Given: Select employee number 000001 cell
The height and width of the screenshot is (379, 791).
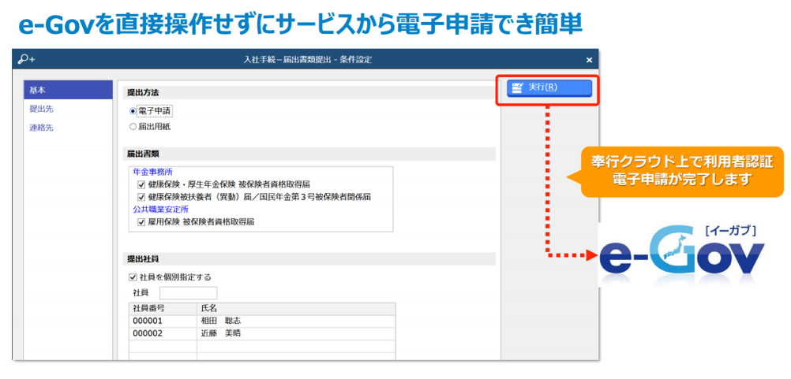Looking at the screenshot, I should click(x=163, y=321).
